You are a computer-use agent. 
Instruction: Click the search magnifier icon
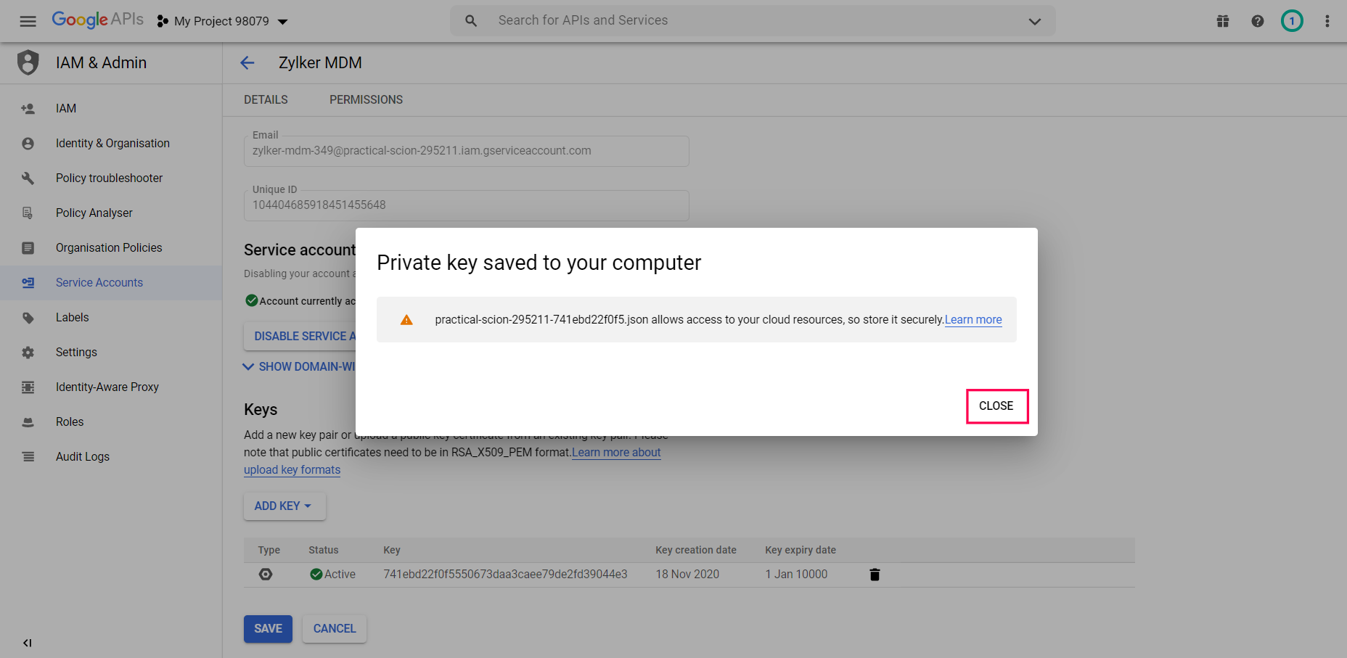471,21
